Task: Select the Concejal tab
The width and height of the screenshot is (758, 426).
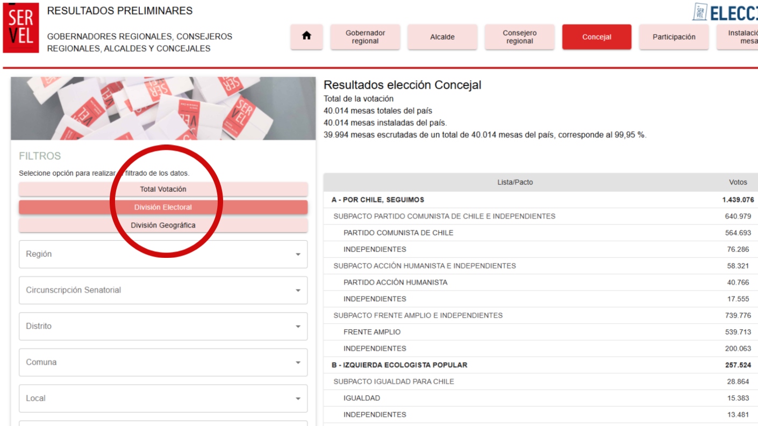Action: 597,37
